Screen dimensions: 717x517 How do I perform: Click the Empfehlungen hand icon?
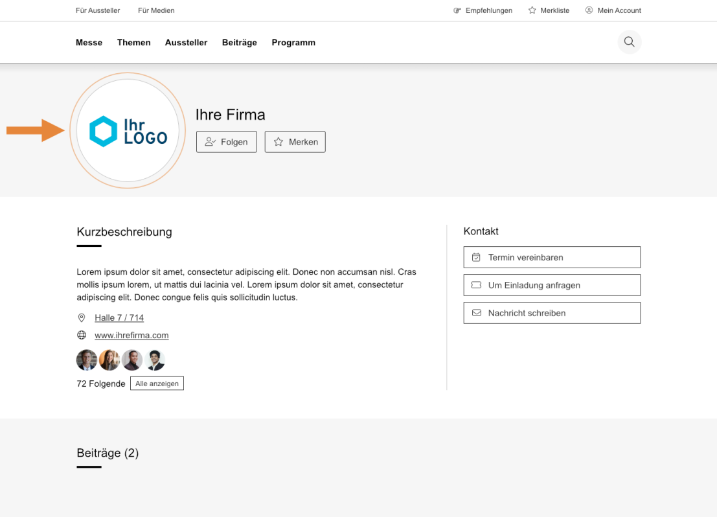tap(457, 10)
